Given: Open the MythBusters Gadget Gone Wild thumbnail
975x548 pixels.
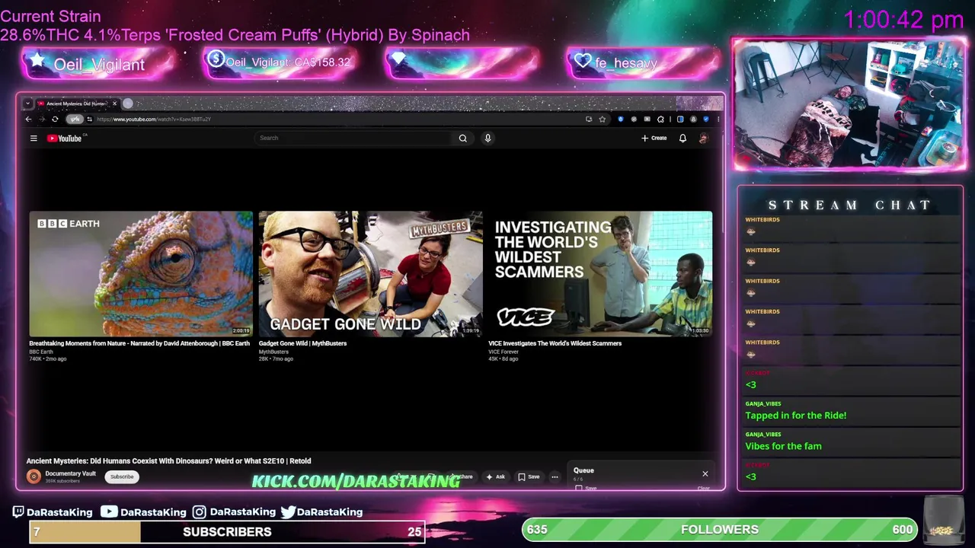Looking at the screenshot, I should [x=370, y=274].
